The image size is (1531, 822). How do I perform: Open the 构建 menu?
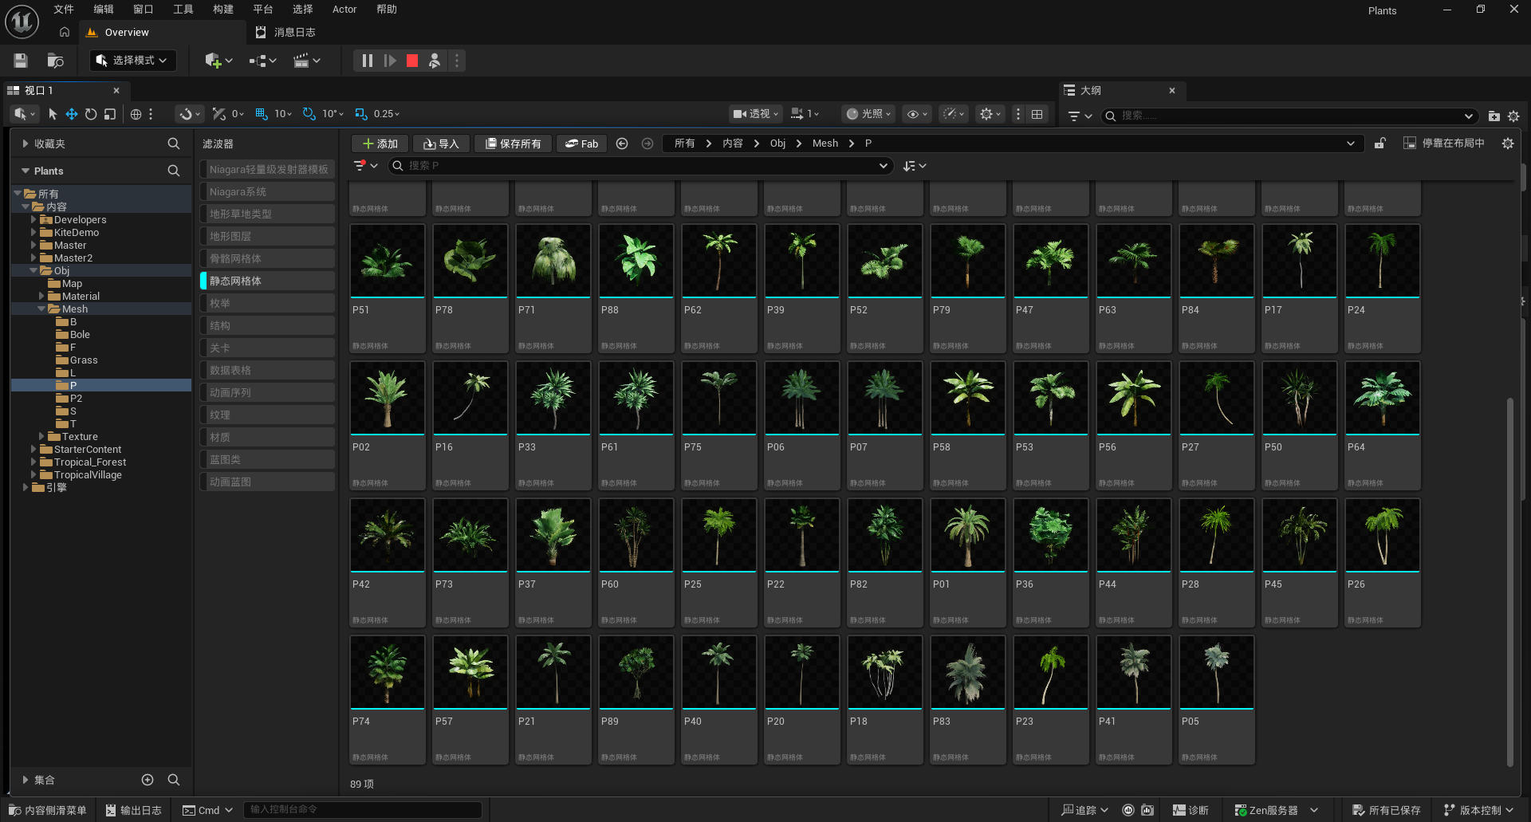click(223, 10)
